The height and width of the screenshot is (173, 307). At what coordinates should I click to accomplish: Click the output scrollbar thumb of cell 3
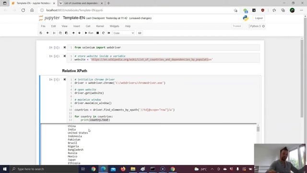(258, 129)
